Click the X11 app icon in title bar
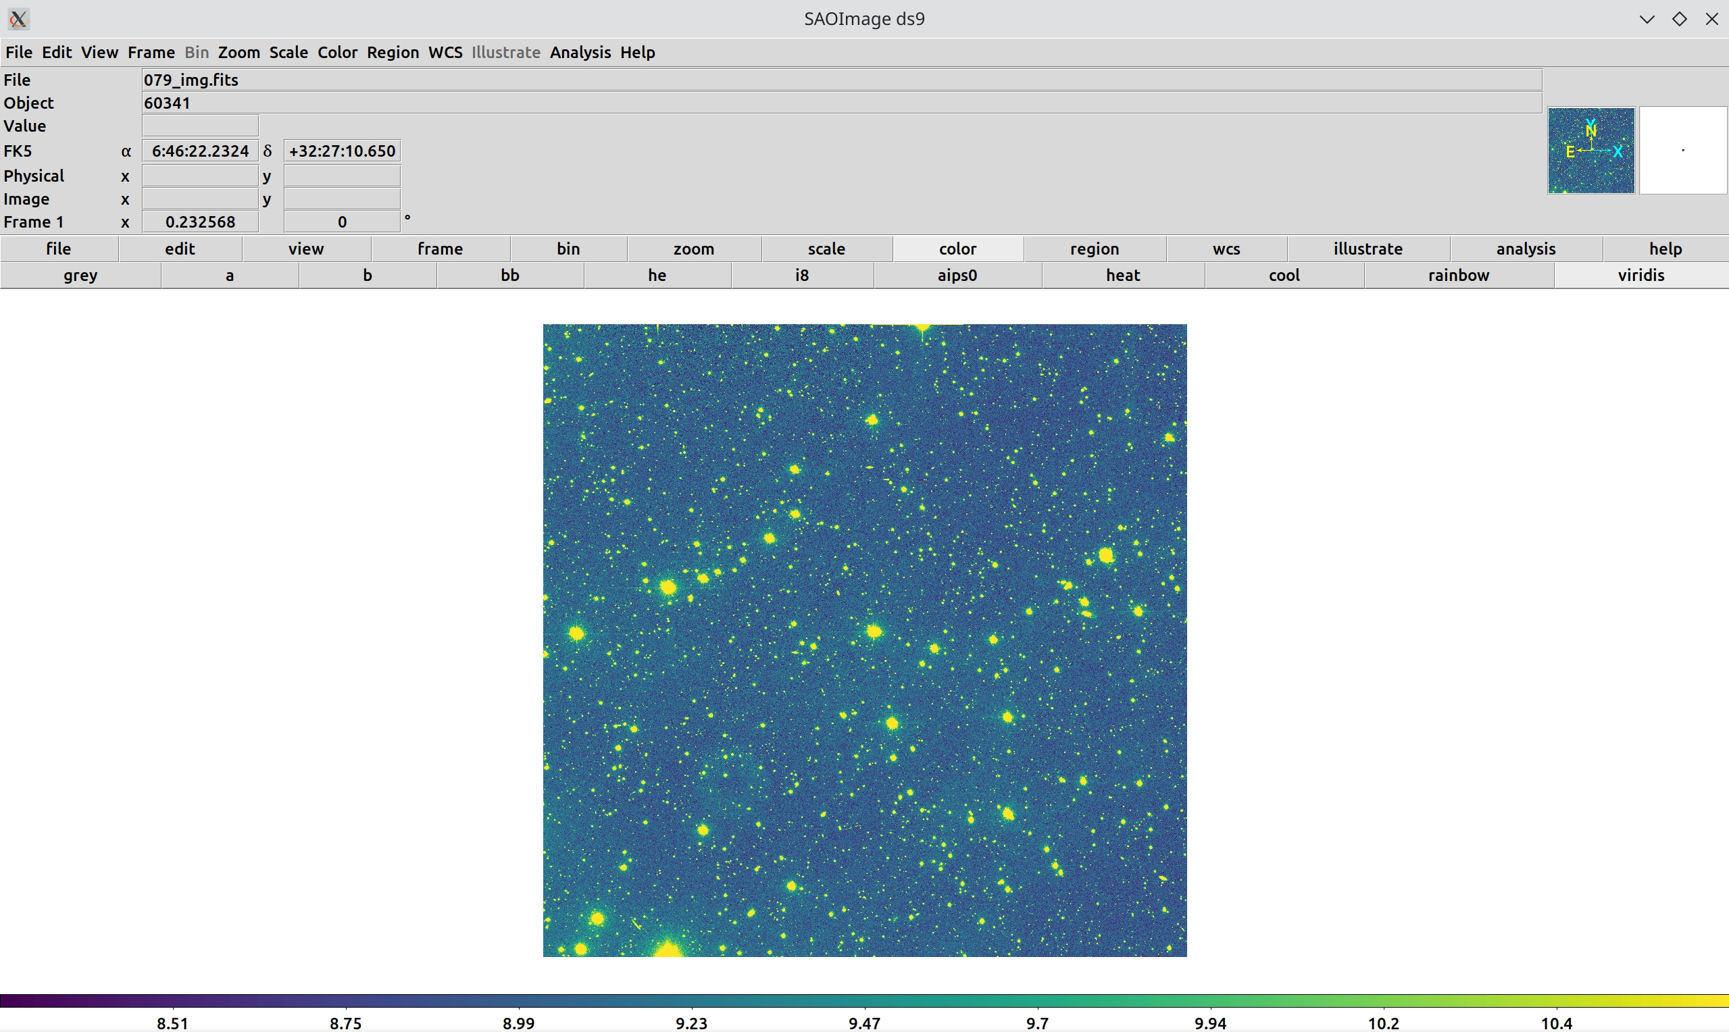Screen dimensions: 1729x1032 point(19,19)
